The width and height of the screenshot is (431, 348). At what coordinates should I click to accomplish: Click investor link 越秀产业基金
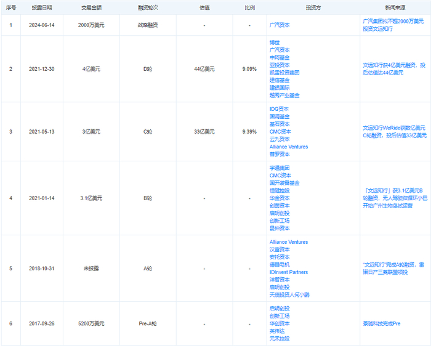[x=284, y=95]
